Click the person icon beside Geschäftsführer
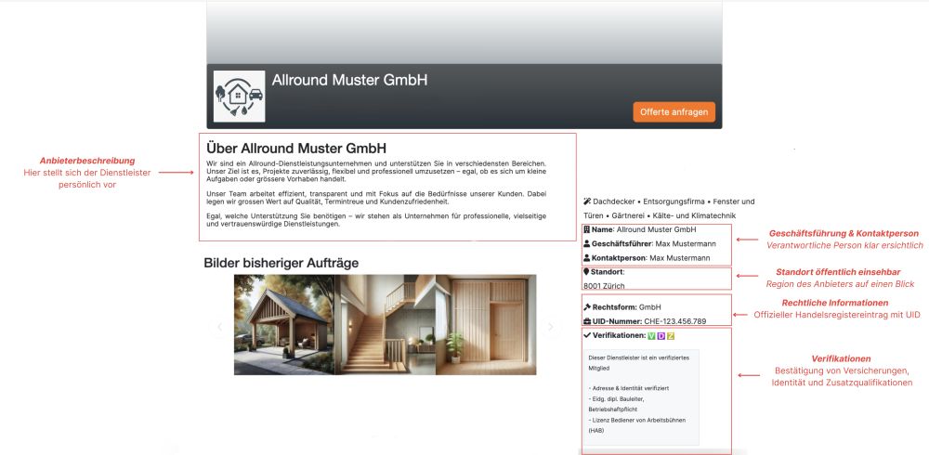 (586, 243)
